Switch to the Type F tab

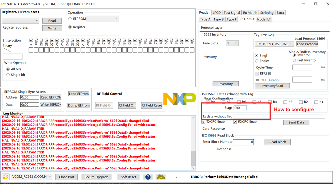pyautogui.click(x=231, y=19)
